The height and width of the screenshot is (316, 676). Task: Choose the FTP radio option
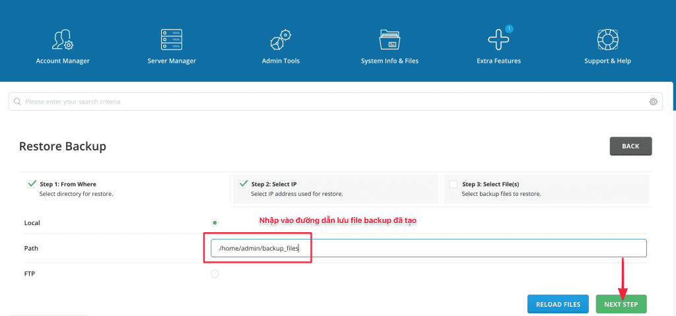pos(215,274)
